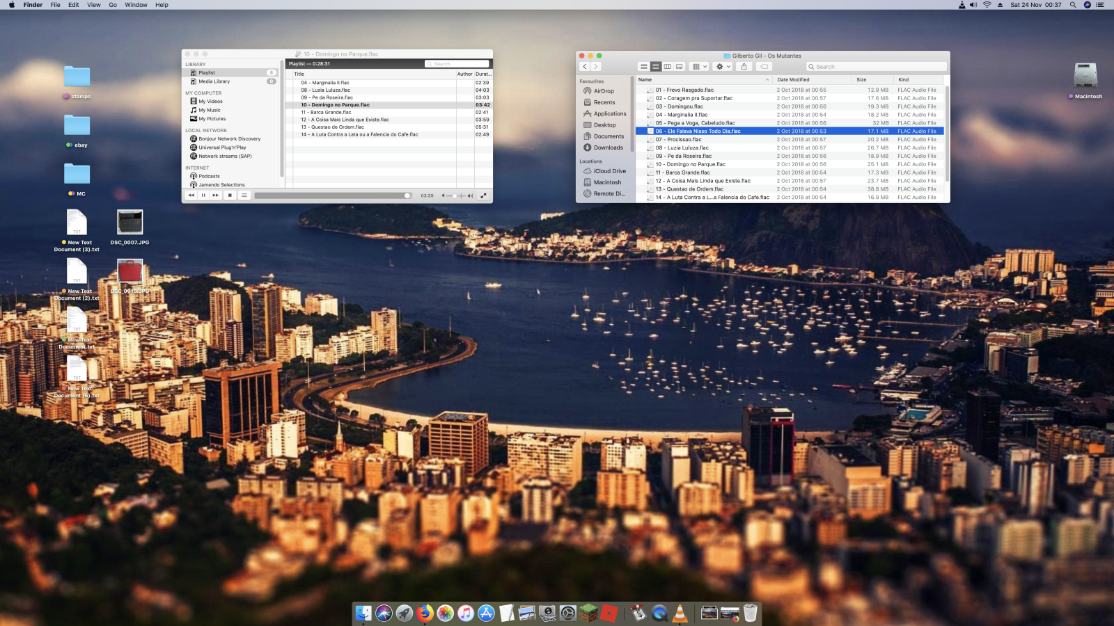This screenshot has width=1114, height=626.
Task: Adjust the VLC volume slider
Action: point(455,195)
